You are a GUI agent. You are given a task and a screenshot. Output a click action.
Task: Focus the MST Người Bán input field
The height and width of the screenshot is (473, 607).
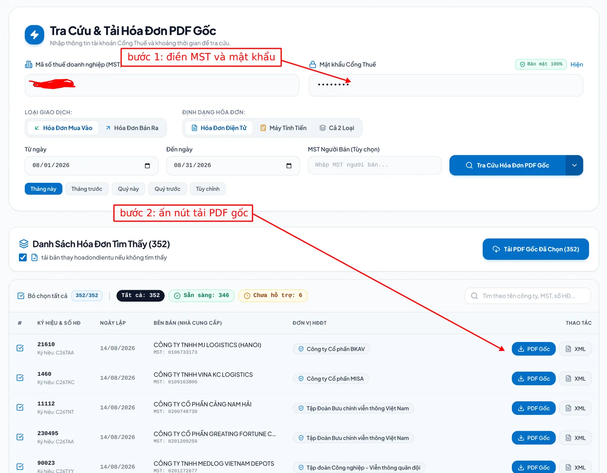pyautogui.click(x=375, y=165)
